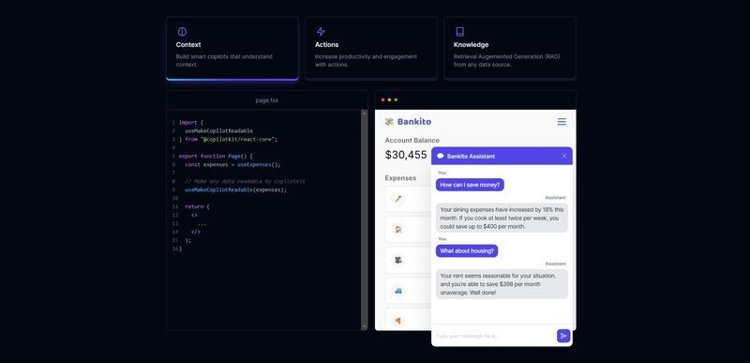This screenshot has width=750, height=363.
Task: Select the Context feature tab
Action: pos(232,48)
